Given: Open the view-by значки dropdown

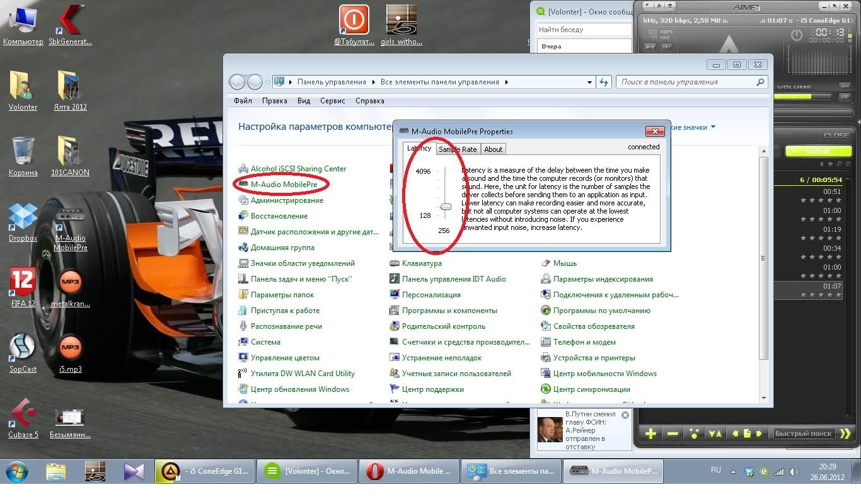Looking at the screenshot, I should pyautogui.click(x=692, y=127).
